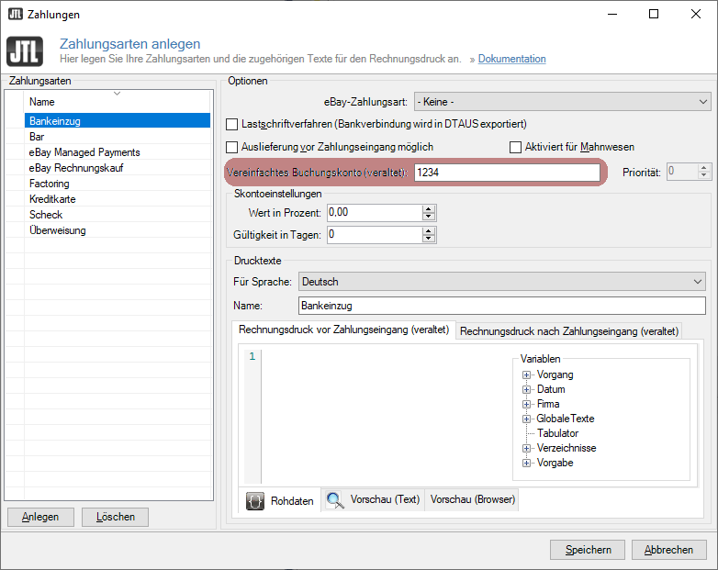Click the Anlegen button
The height and width of the screenshot is (570, 718).
pos(39,517)
